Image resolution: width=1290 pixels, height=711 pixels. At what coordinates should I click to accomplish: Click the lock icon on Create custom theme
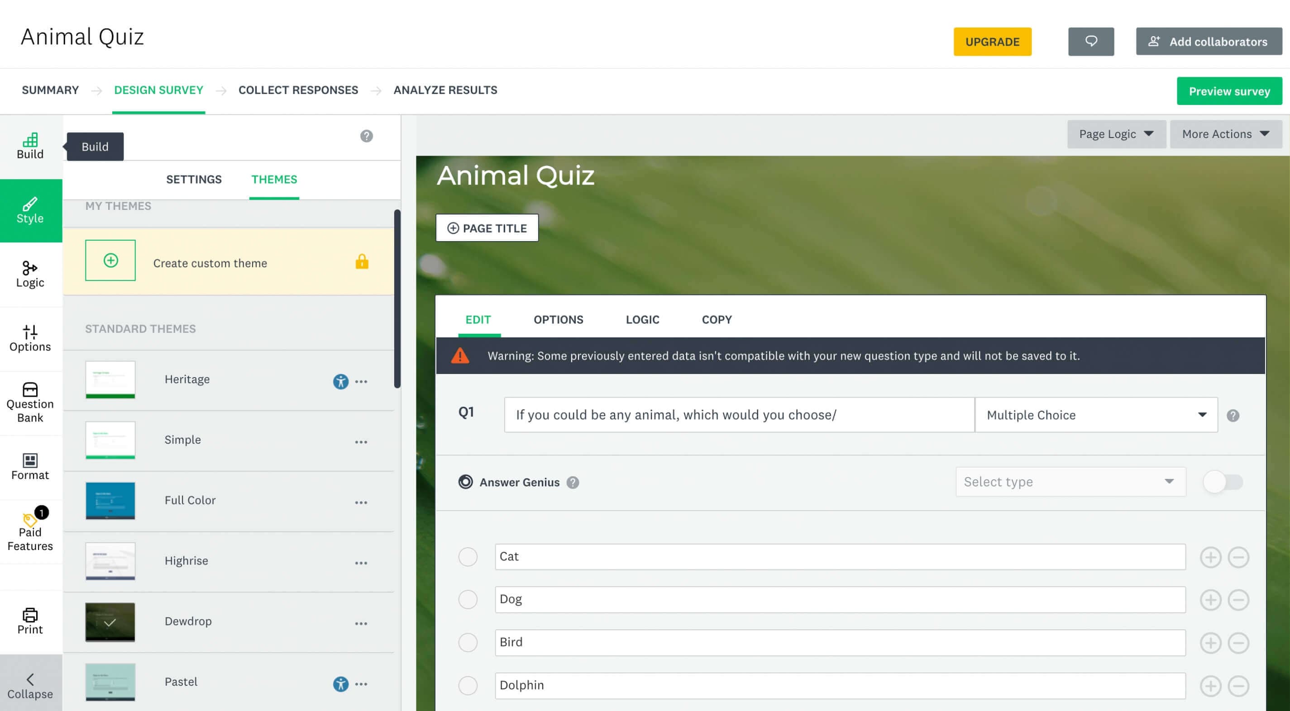[362, 261]
